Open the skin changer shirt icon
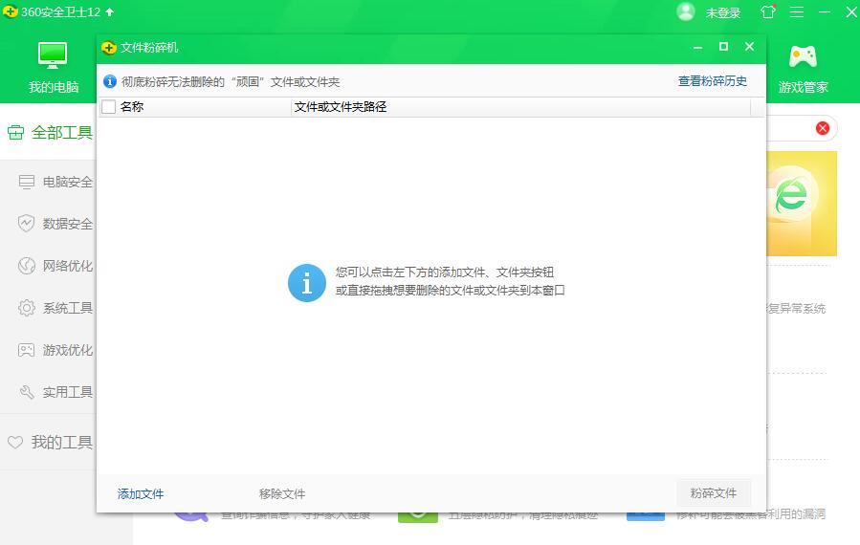The height and width of the screenshot is (545, 860). [x=768, y=12]
